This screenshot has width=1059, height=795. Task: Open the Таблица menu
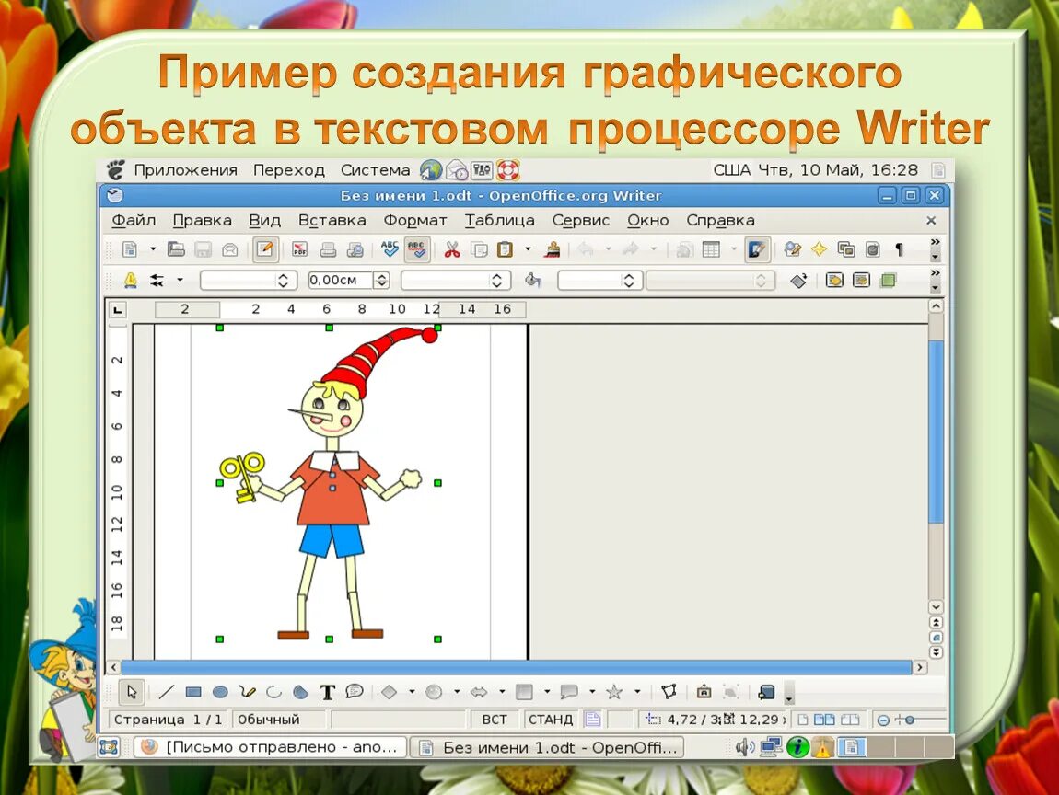coord(500,221)
